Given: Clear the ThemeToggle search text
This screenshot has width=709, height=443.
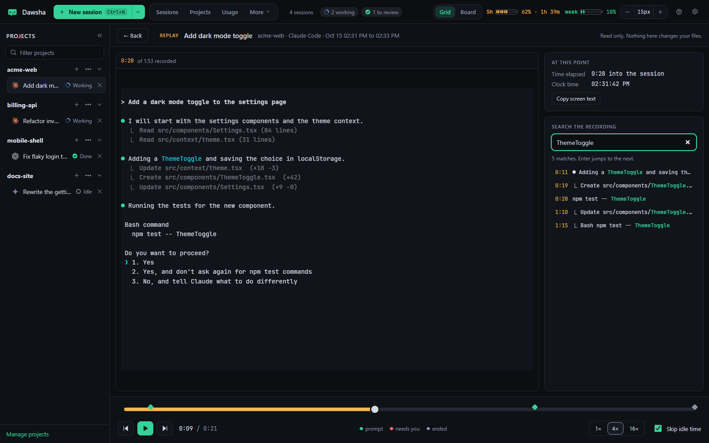Looking at the screenshot, I should 688,142.
